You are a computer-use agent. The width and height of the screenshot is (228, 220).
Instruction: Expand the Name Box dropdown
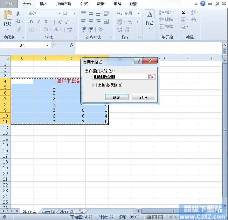tap(48, 45)
